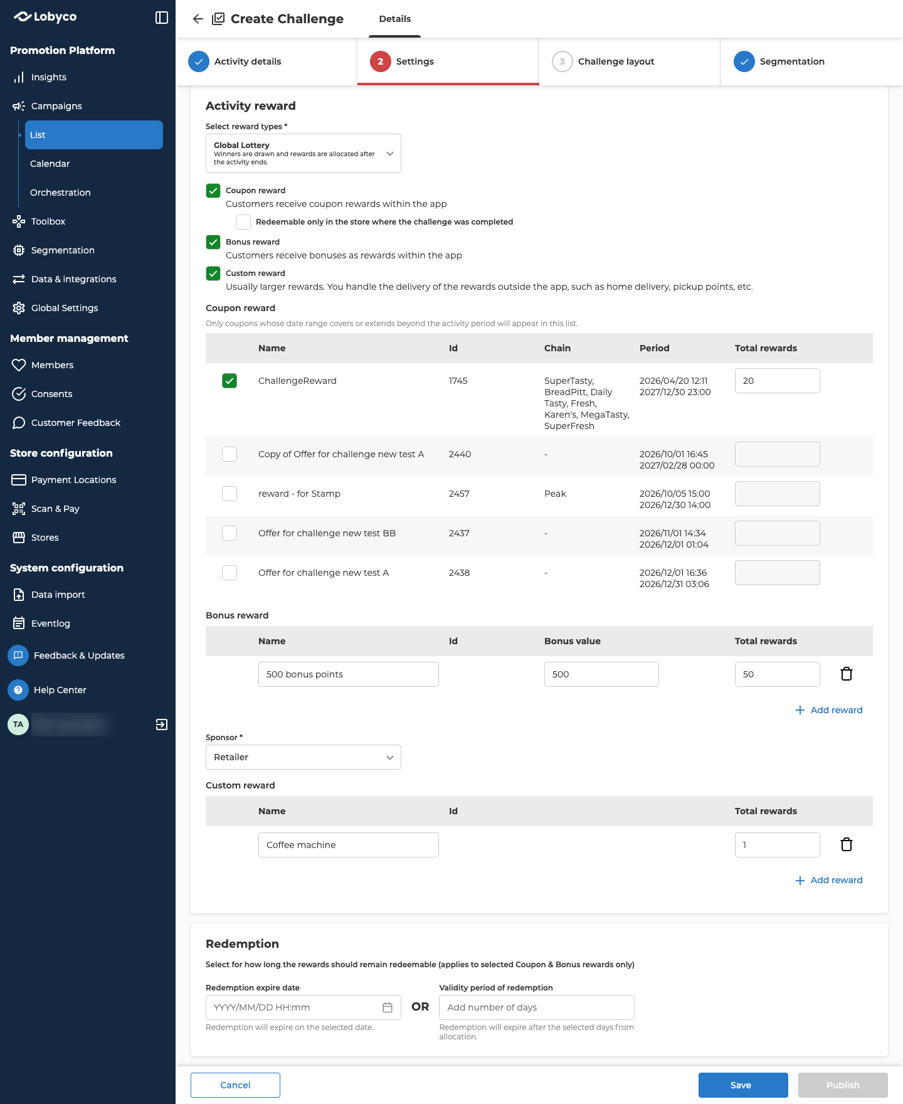This screenshot has width=903, height=1104.
Task: Go back using the arrow icon
Action: (x=198, y=19)
